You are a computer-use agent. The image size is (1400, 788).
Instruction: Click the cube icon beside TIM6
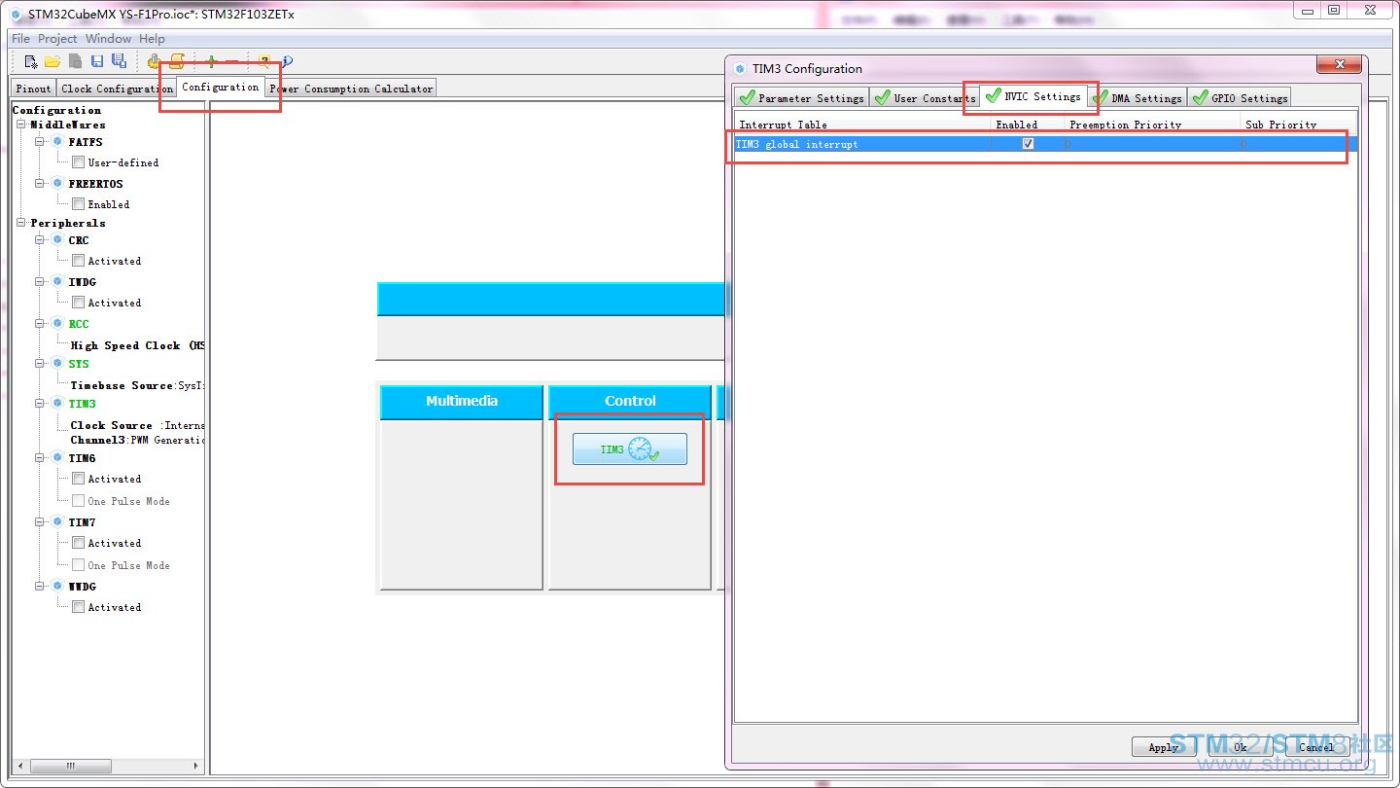pyautogui.click(x=57, y=458)
